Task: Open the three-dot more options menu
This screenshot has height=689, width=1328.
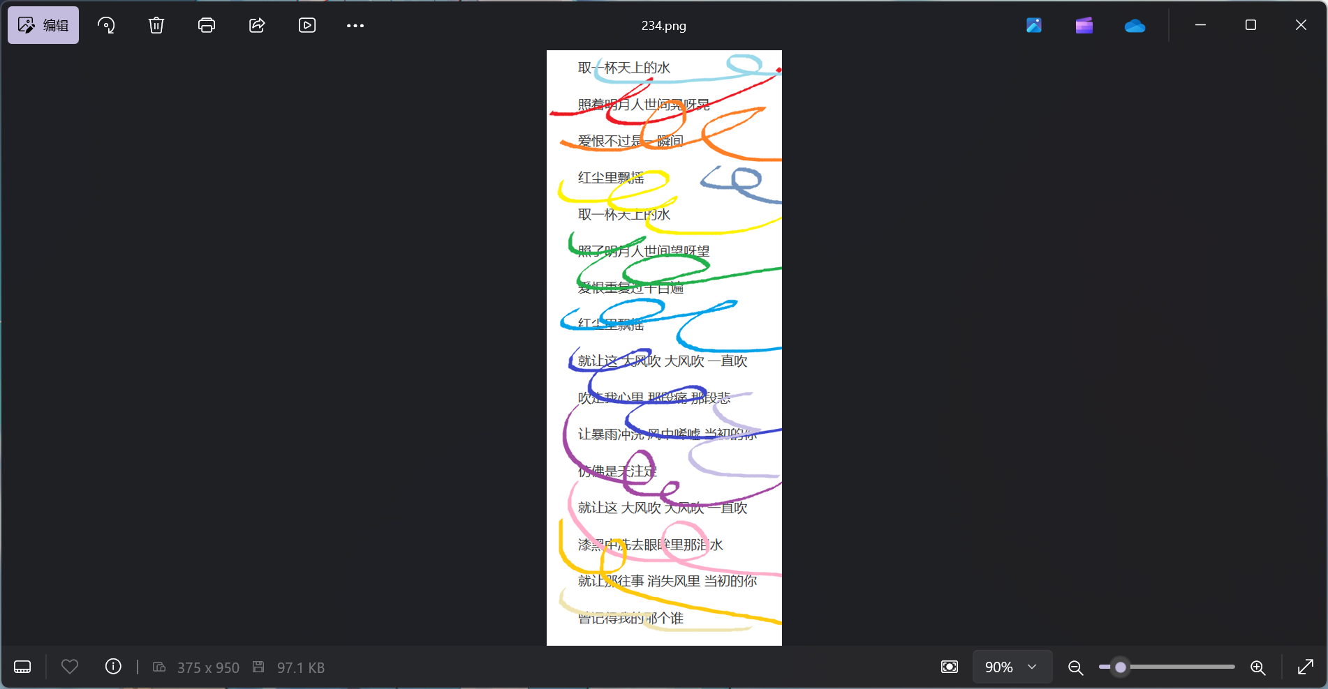Action: (x=355, y=26)
